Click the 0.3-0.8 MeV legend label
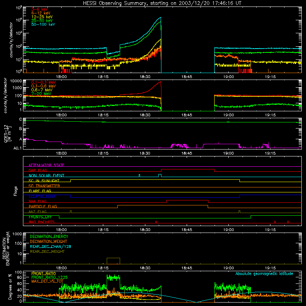 [x=44, y=86]
